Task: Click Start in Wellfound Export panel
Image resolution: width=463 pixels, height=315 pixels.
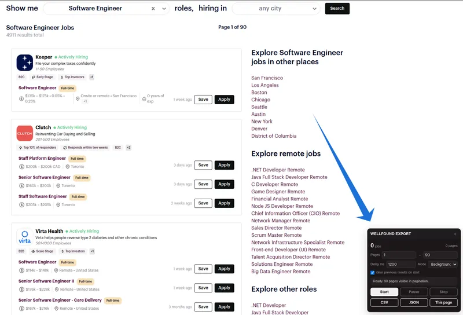Action: pyautogui.click(x=384, y=292)
